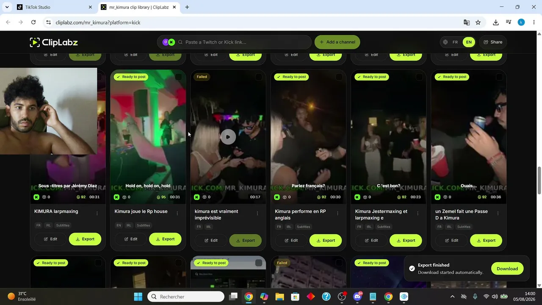Open the Chrome downloads icon

pos(496,22)
